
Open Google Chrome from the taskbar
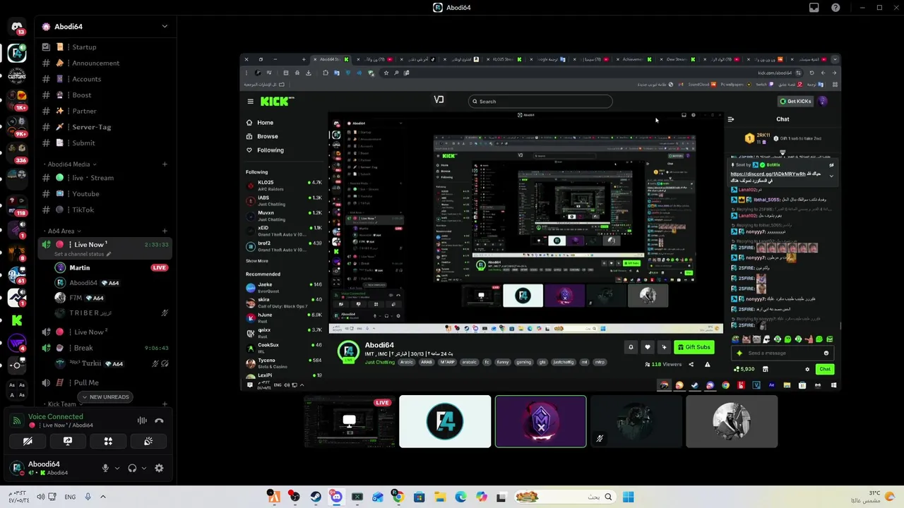(x=398, y=497)
